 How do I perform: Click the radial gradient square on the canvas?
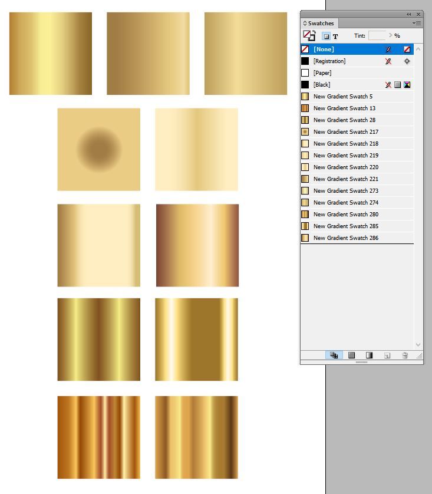(99, 149)
